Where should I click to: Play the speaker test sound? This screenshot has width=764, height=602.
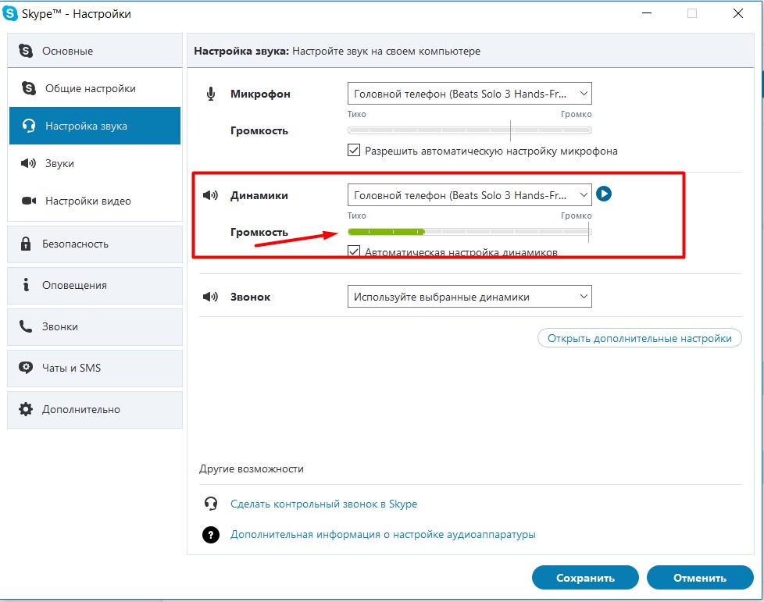pyautogui.click(x=604, y=194)
